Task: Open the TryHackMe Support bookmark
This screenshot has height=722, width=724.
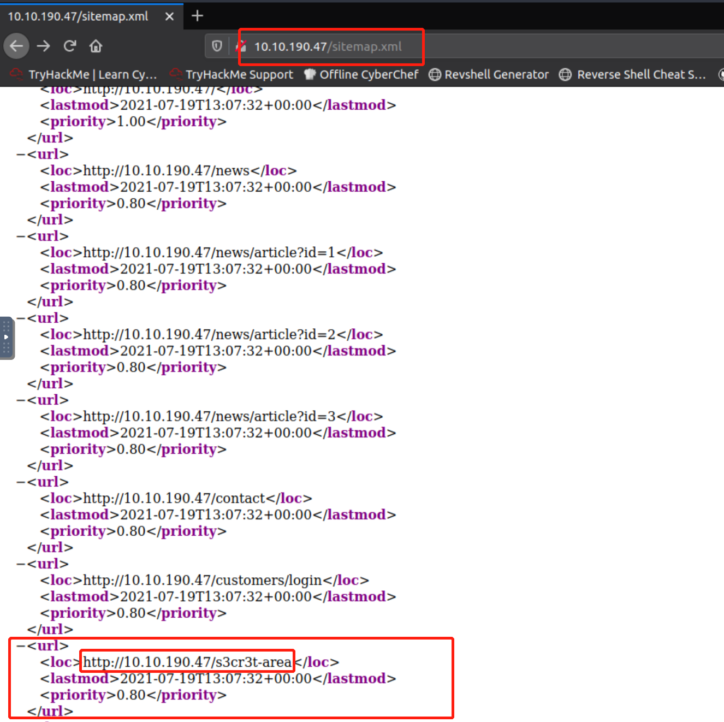Action: coord(232,75)
